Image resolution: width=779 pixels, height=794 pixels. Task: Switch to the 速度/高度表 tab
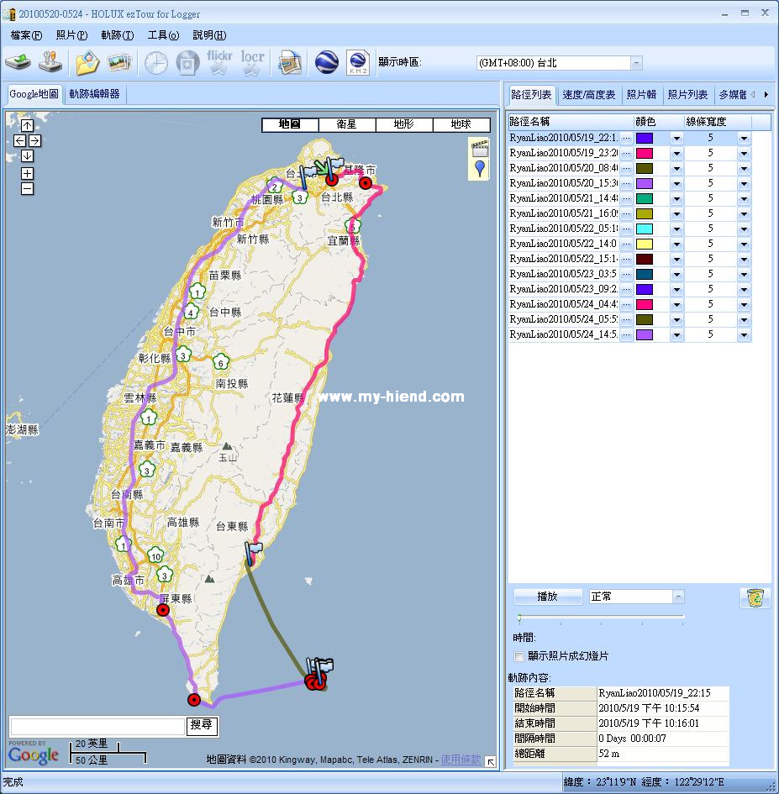point(588,95)
